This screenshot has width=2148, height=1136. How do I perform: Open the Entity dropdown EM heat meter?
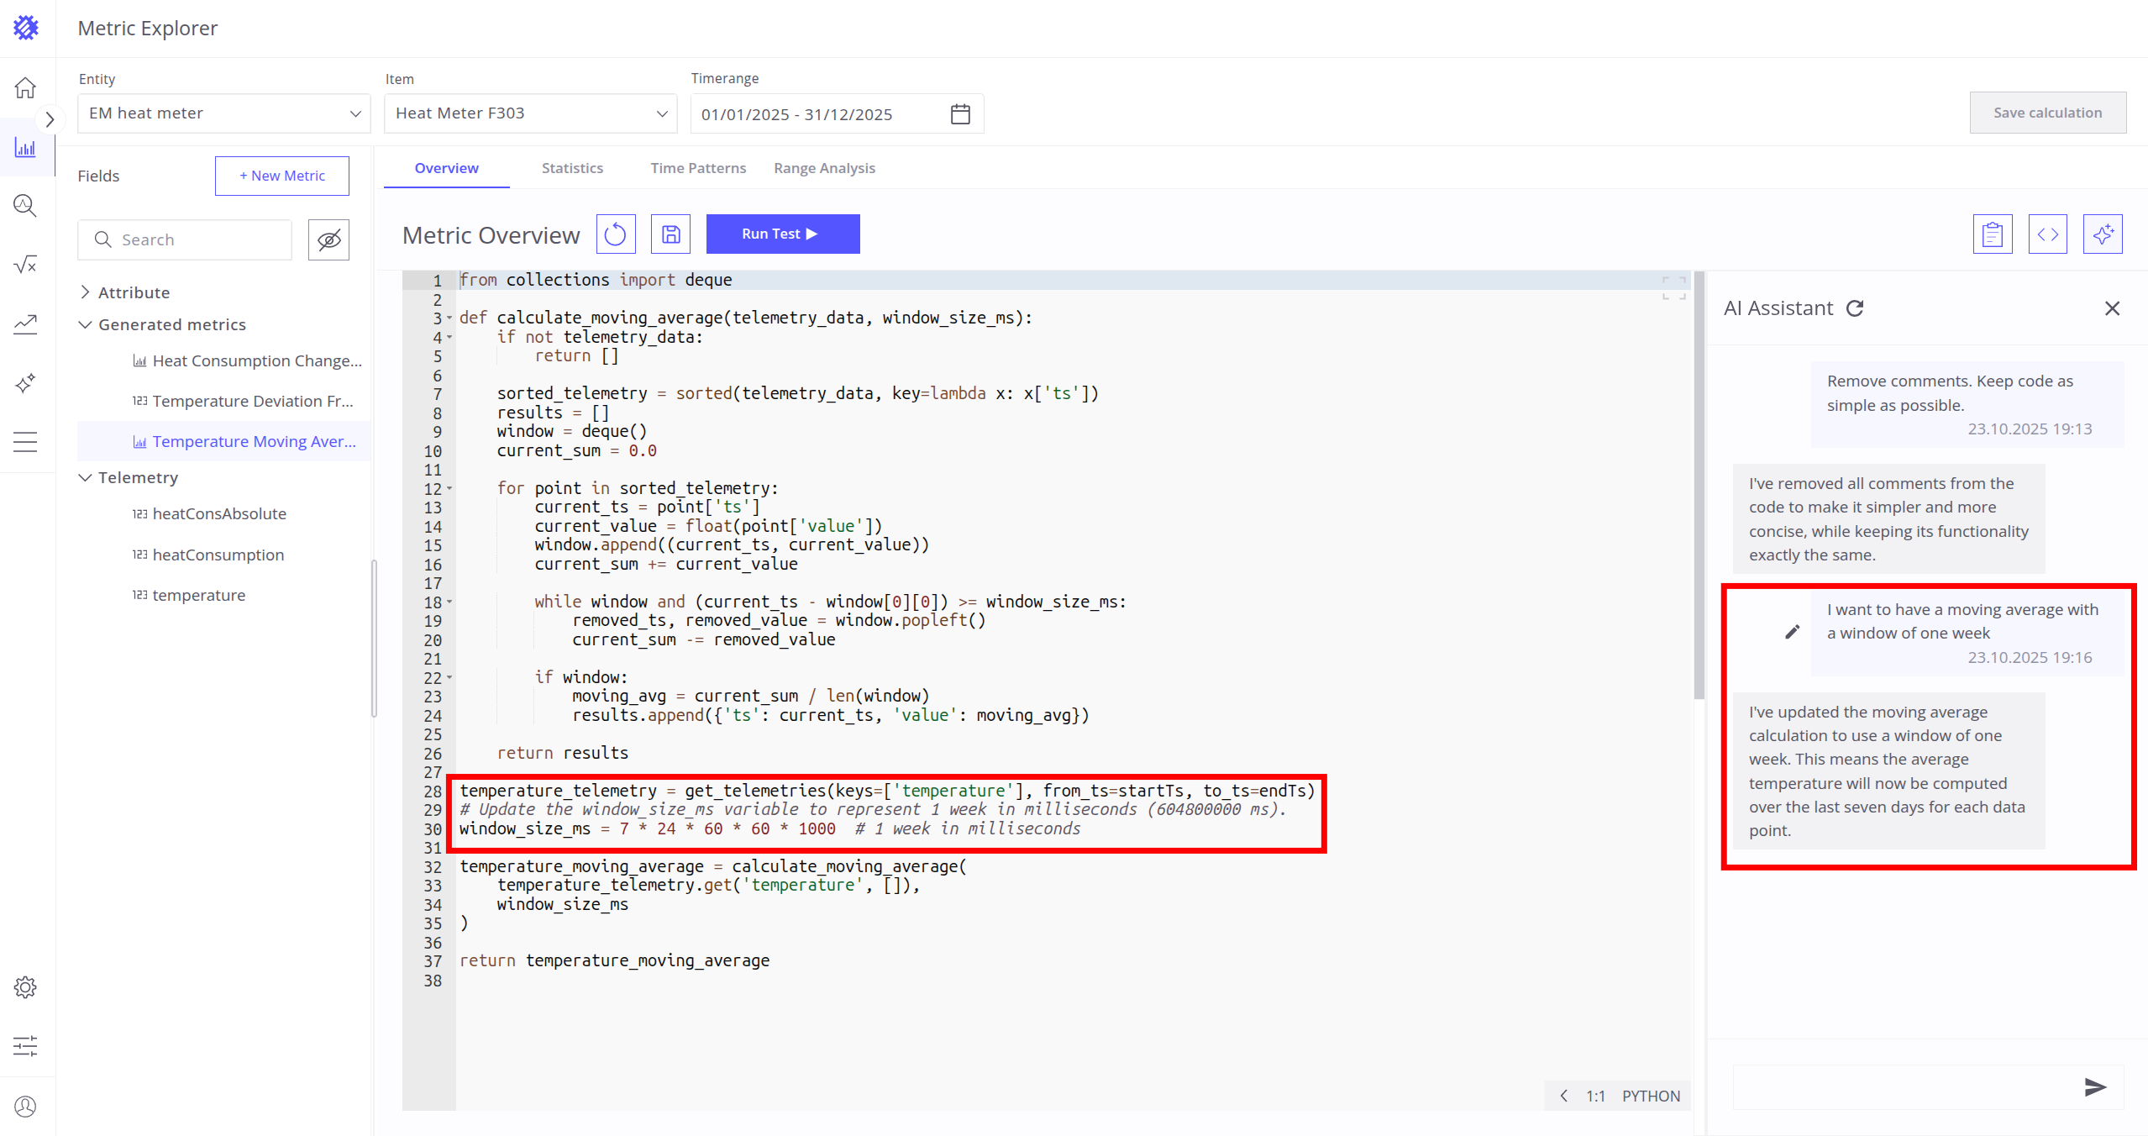[x=223, y=113]
